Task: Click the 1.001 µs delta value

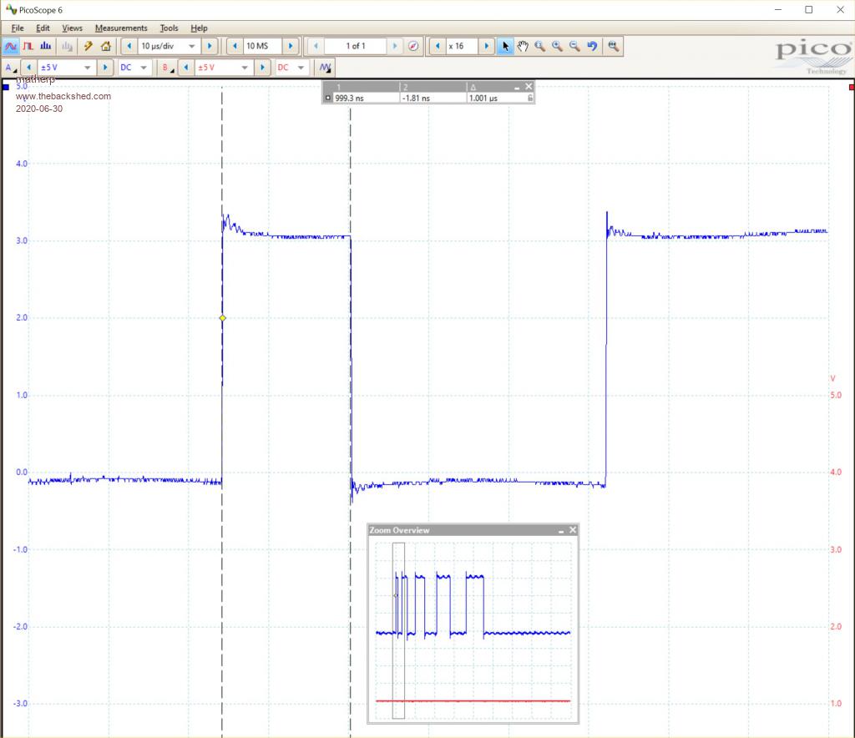Action: click(x=483, y=99)
